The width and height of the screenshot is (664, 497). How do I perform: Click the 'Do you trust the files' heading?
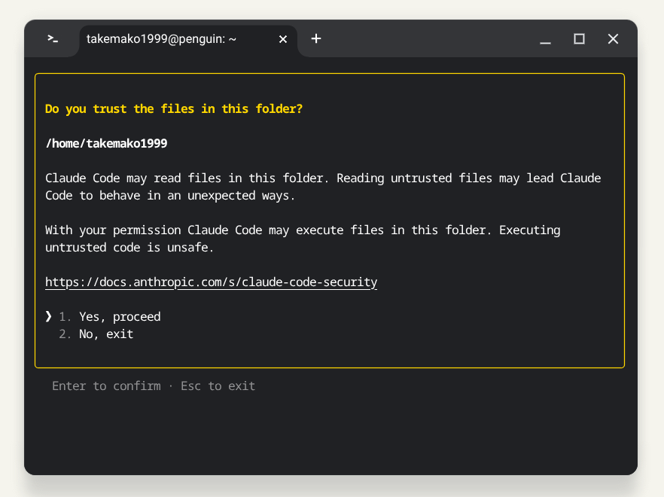pos(174,109)
